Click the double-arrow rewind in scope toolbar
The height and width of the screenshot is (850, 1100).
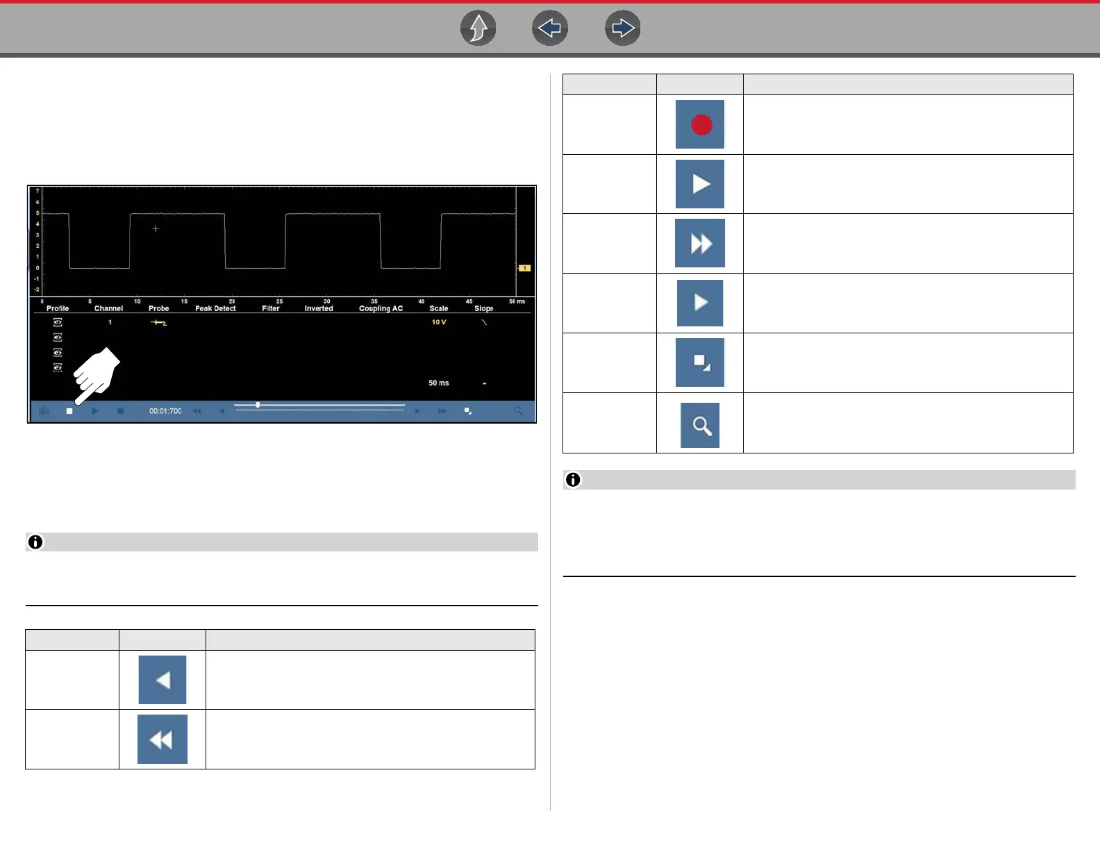point(197,411)
